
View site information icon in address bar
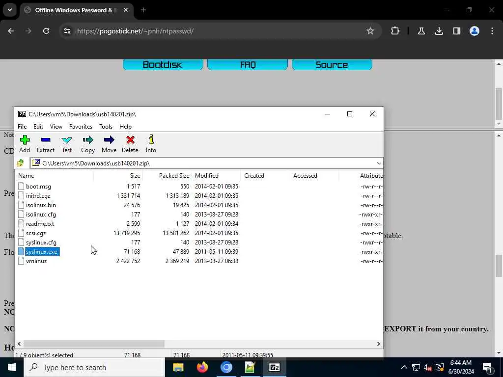(67, 31)
